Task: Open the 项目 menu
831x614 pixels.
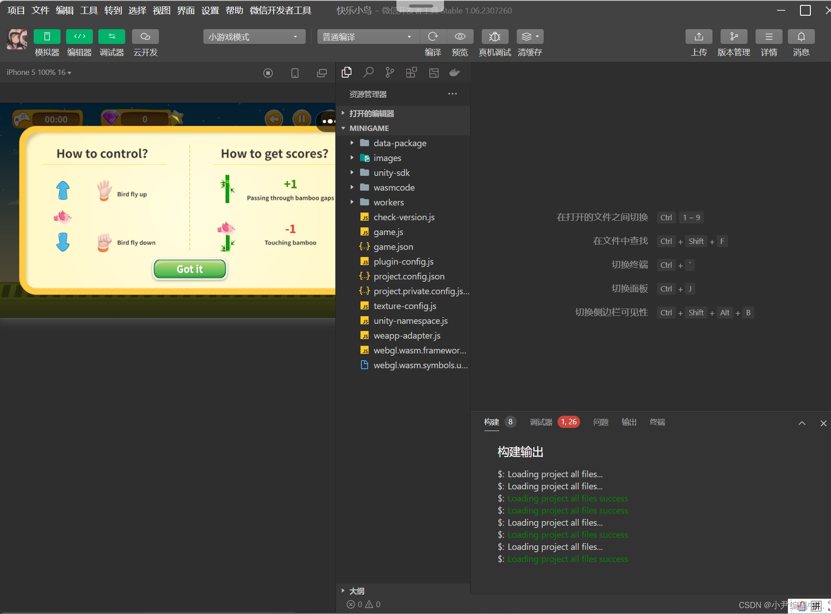Action: point(16,10)
